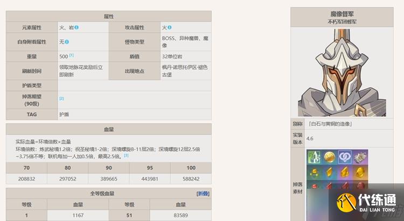Click the 出现地点 label cell
This screenshot has height=221, width=404.
135,71
